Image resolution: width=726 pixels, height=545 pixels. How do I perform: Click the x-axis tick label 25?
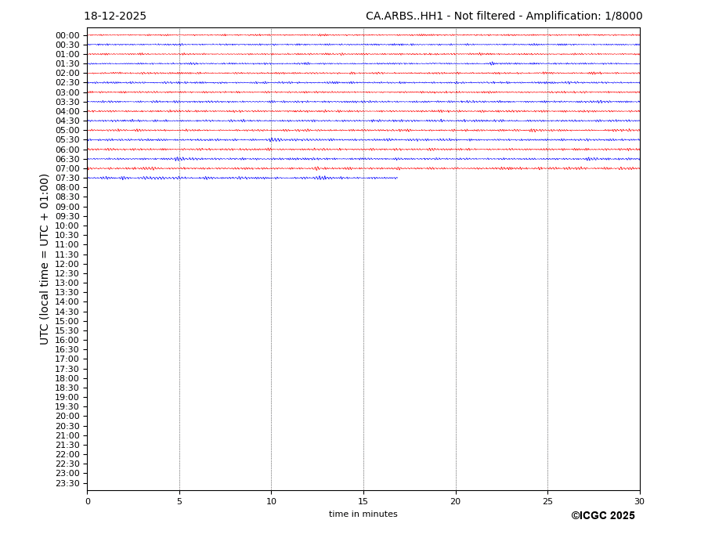[547, 501]
